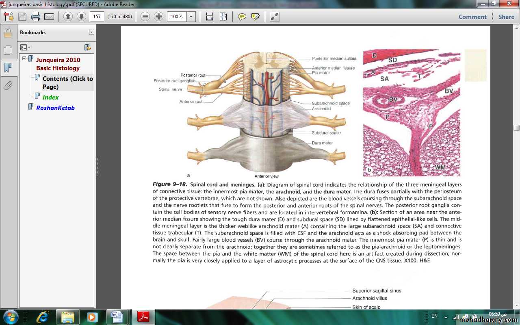Show the Page Thumbnails panel

(x=8, y=50)
